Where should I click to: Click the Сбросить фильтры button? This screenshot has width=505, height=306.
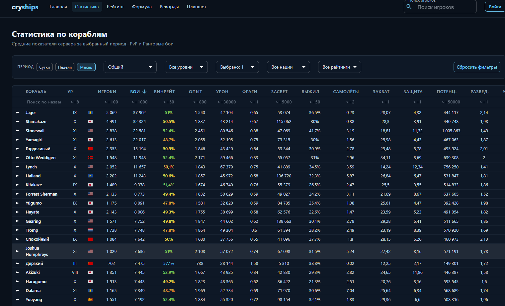point(477,67)
